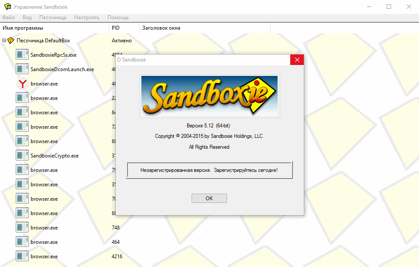419x267 pixels.
Task: Open the Песочница menu
Action: coord(53,17)
